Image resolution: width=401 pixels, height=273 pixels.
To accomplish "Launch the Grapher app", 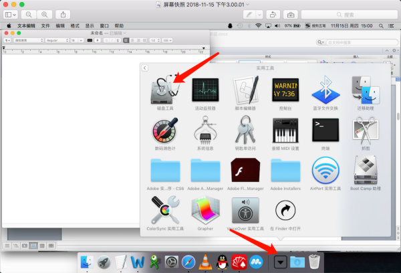I will [x=205, y=211].
